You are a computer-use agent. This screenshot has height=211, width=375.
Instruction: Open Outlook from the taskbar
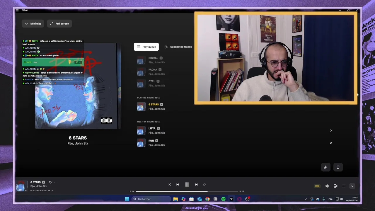click(x=200, y=199)
